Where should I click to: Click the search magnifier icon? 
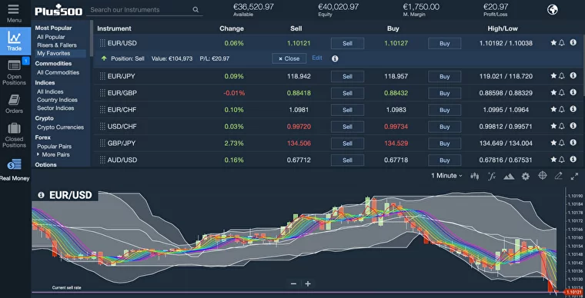pyautogui.click(x=196, y=10)
